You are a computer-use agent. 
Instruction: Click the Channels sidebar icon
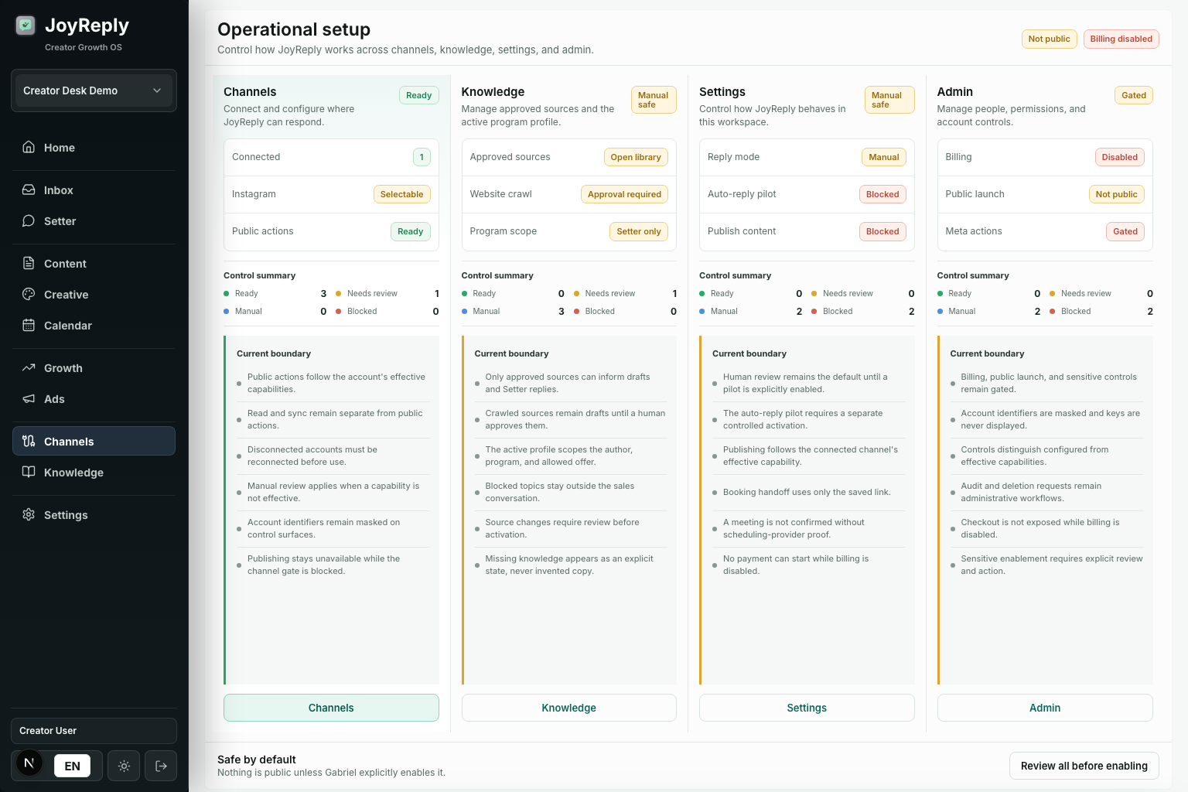29,441
